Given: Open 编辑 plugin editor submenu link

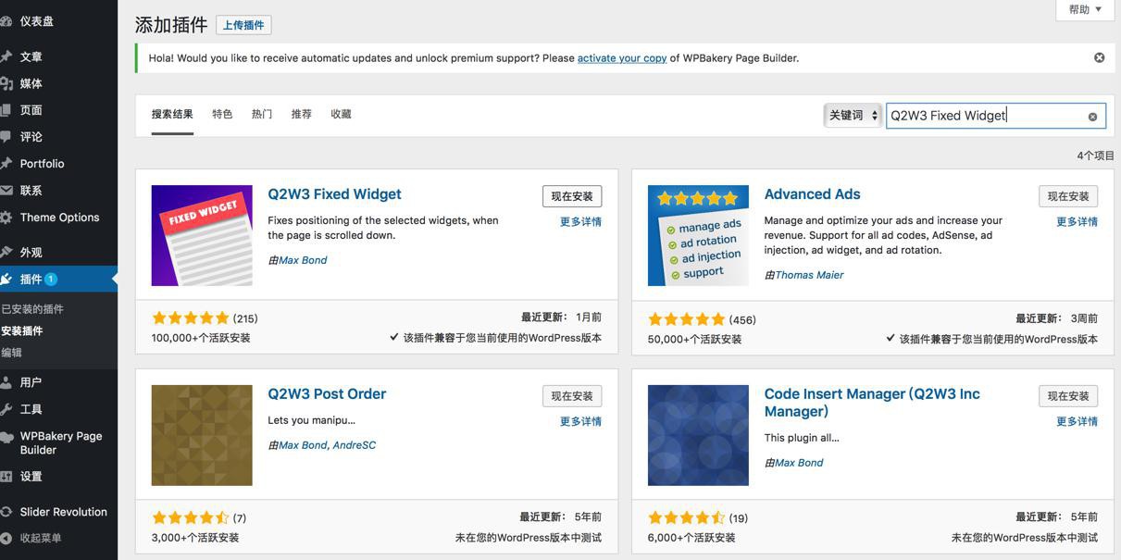Looking at the screenshot, I should pyautogui.click(x=11, y=353).
